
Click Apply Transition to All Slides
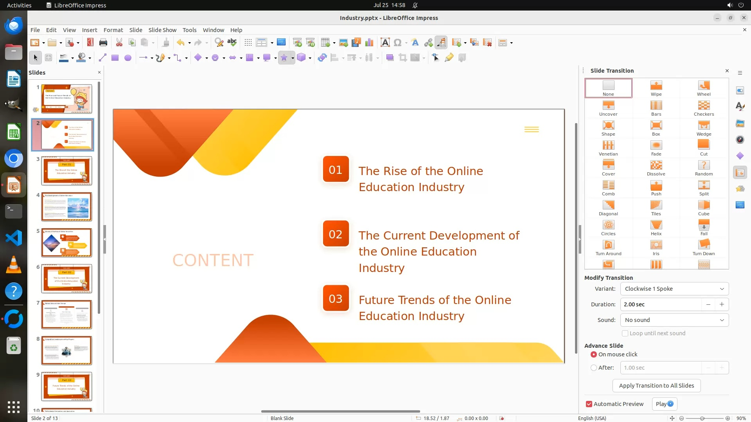tap(656, 386)
